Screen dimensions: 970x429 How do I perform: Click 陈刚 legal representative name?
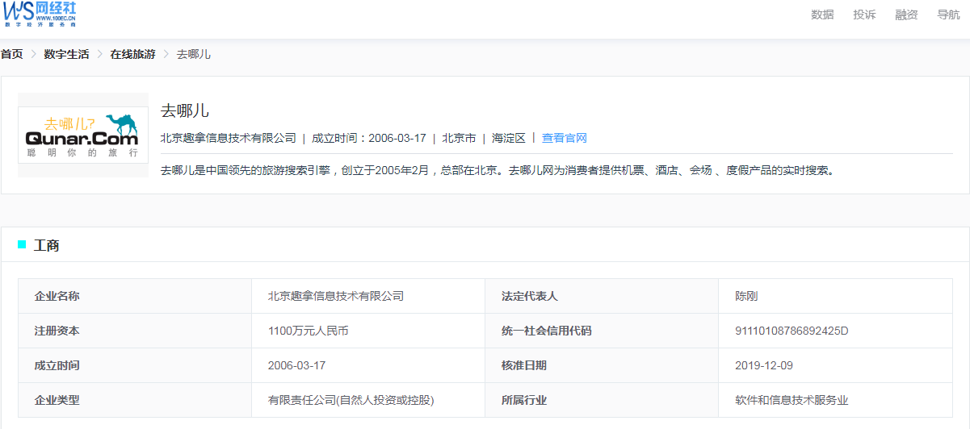746,296
